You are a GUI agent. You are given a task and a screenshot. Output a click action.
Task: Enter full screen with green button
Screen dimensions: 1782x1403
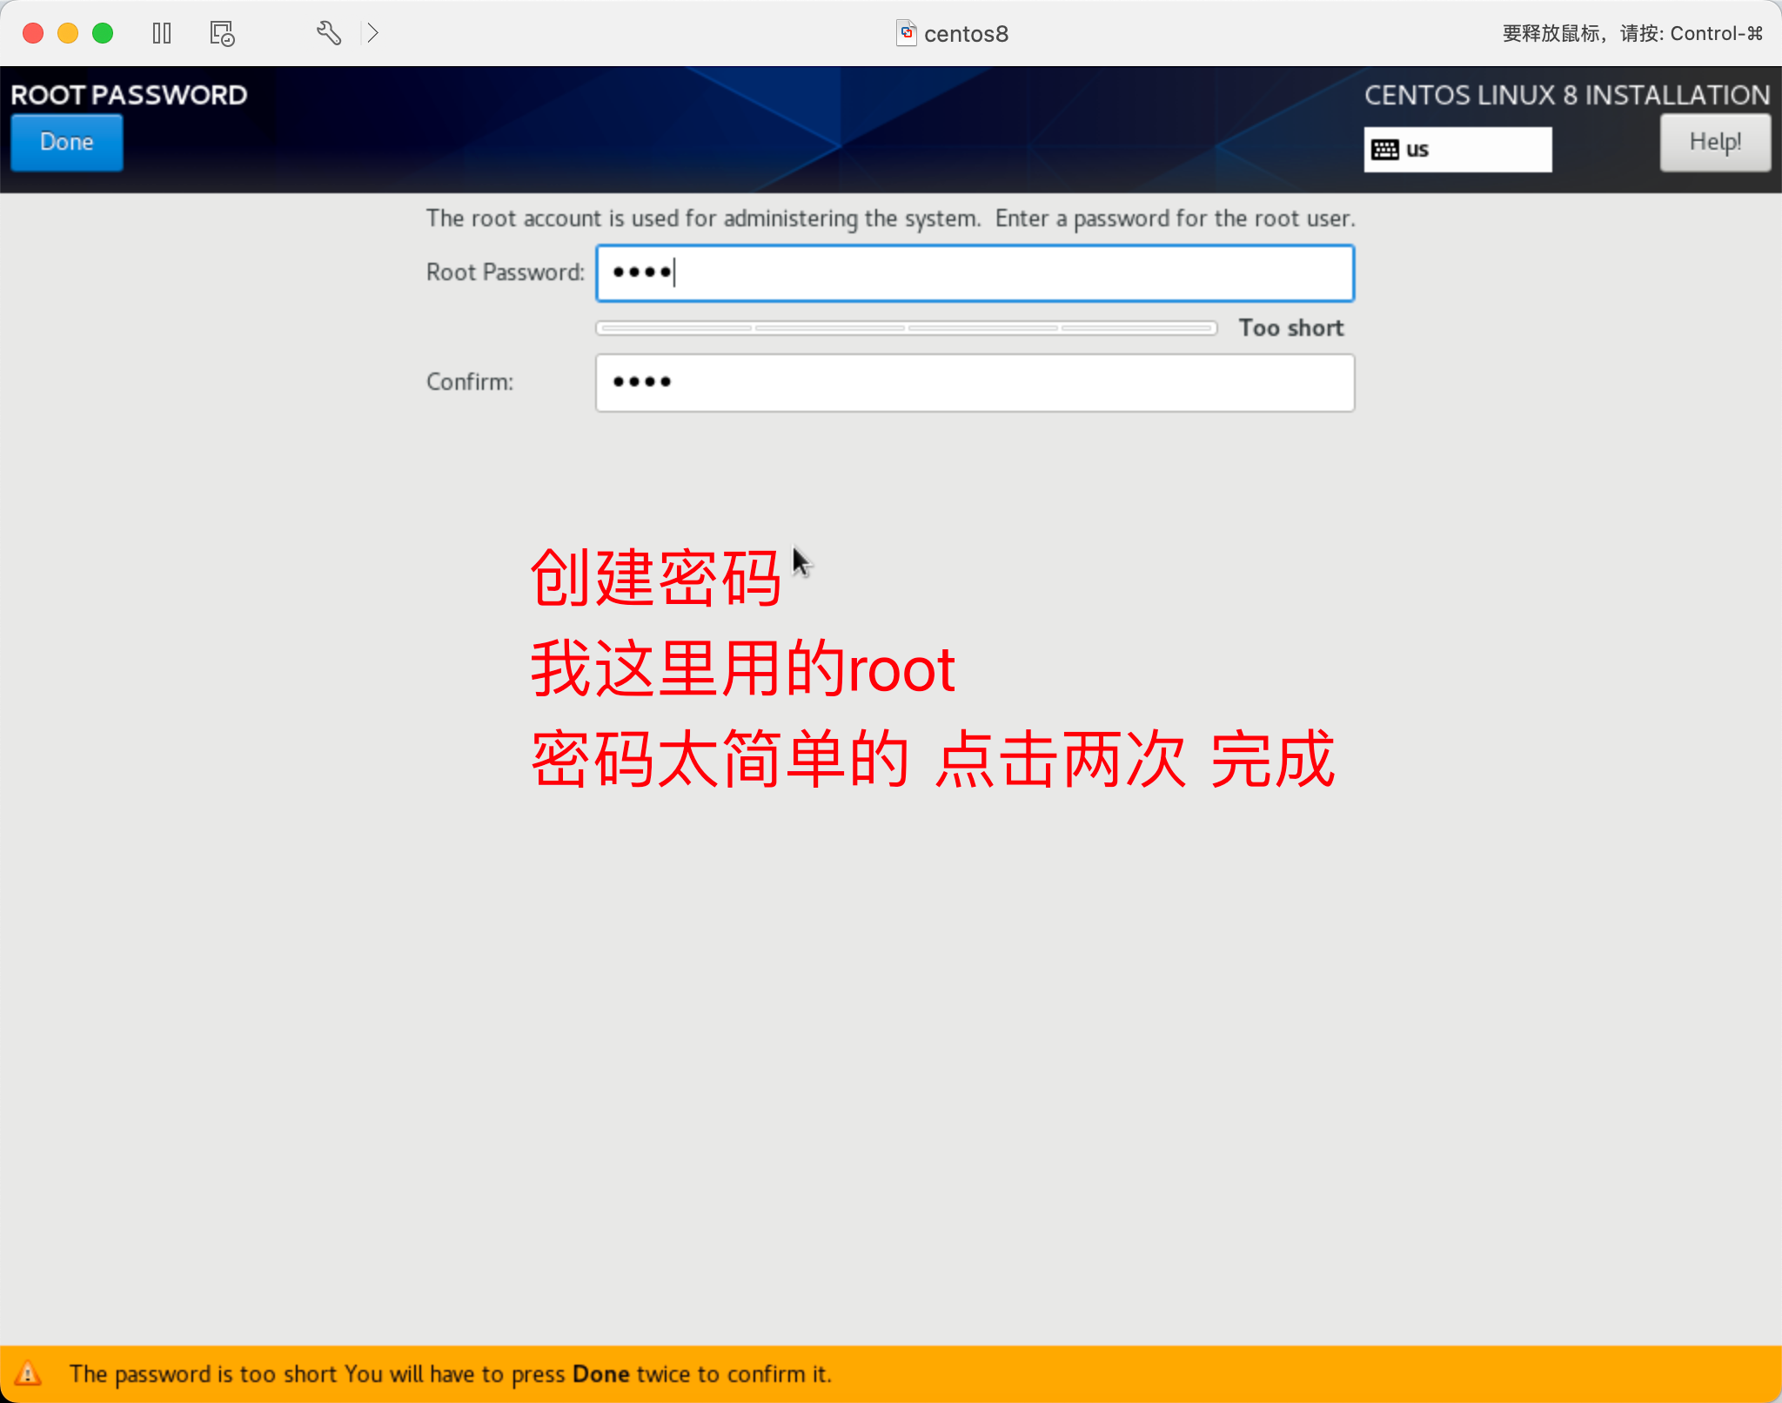[x=103, y=33]
